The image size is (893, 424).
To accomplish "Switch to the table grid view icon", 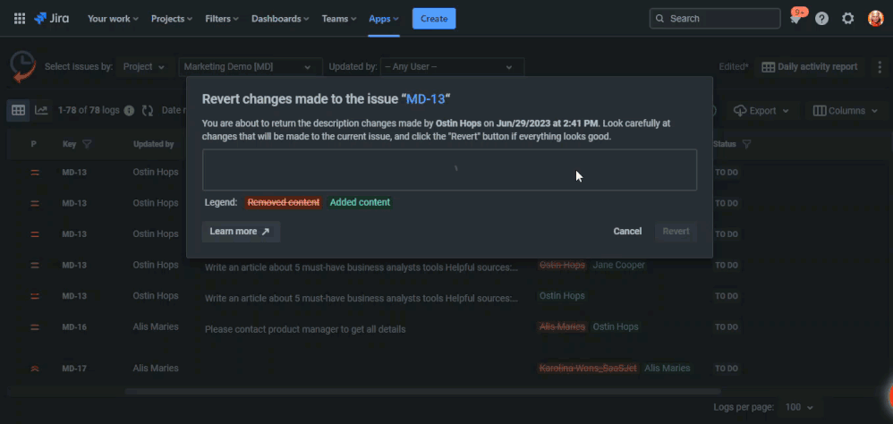I will (18, 110).
